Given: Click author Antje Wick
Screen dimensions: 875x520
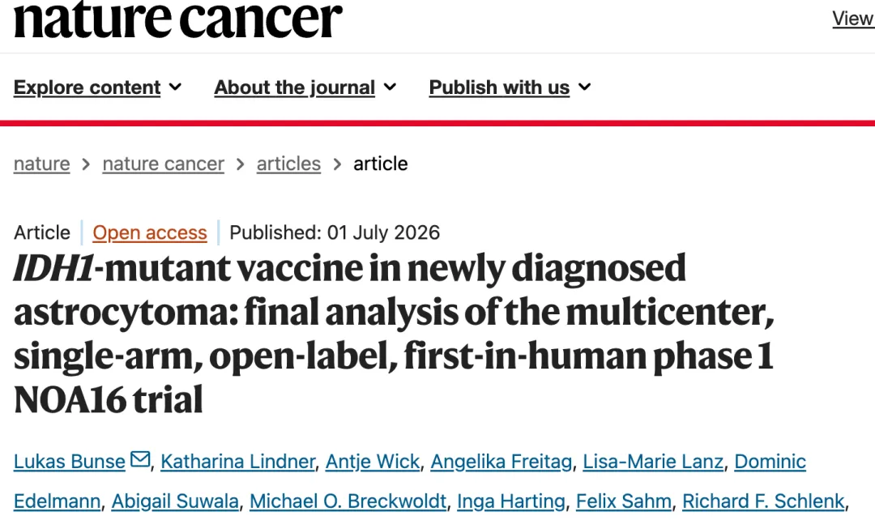Looking at the screenshot, I should coord(372,462).
